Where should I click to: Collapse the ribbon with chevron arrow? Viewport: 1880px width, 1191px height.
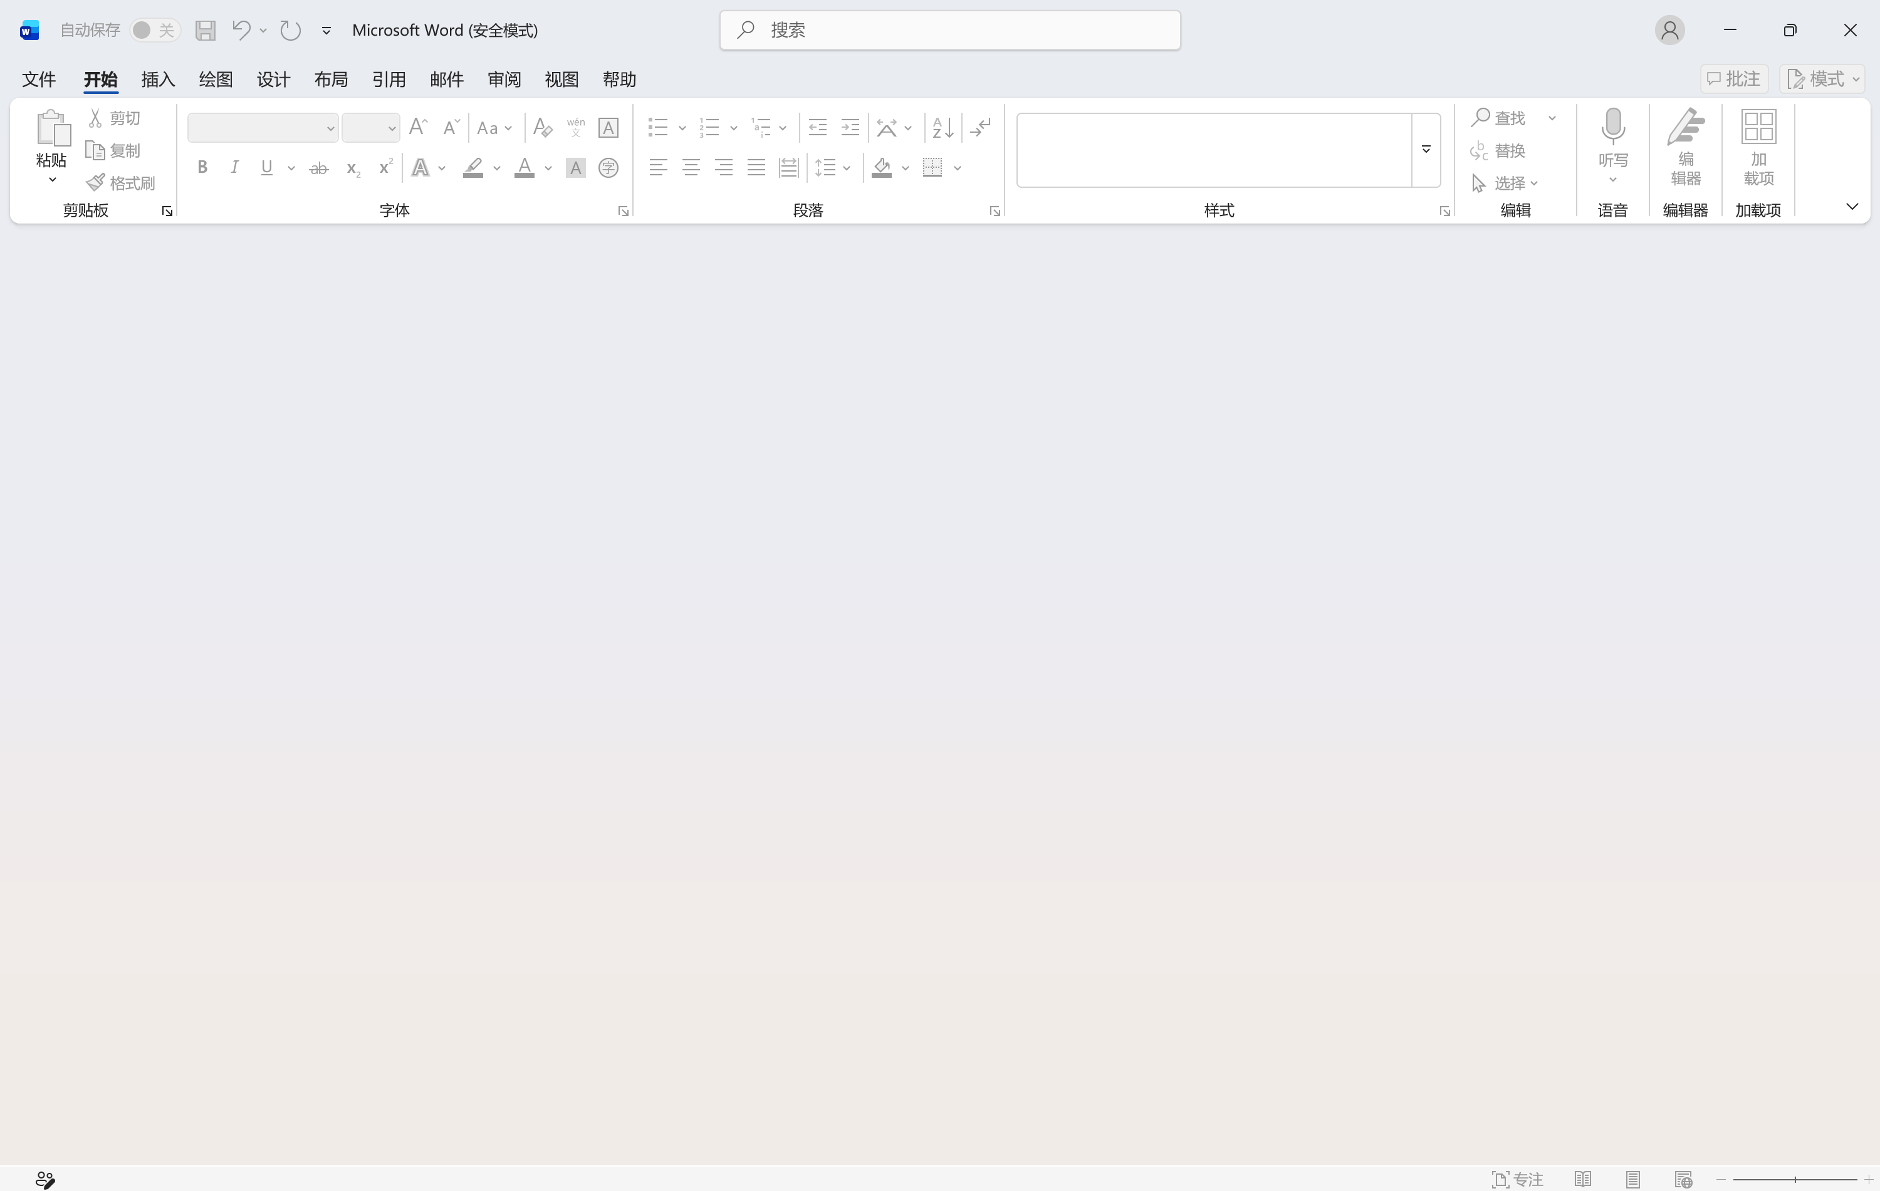pyautogui.click(x=1851, y=207)
